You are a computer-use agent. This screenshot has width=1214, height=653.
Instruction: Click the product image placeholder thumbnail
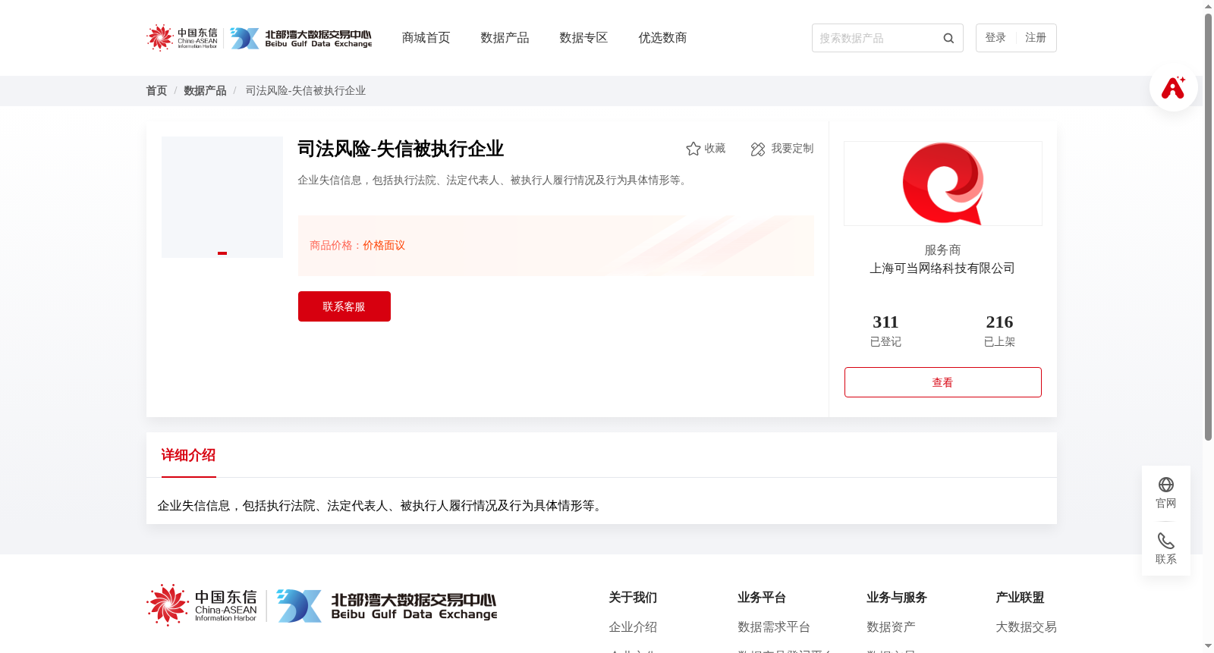coord(222,197)
